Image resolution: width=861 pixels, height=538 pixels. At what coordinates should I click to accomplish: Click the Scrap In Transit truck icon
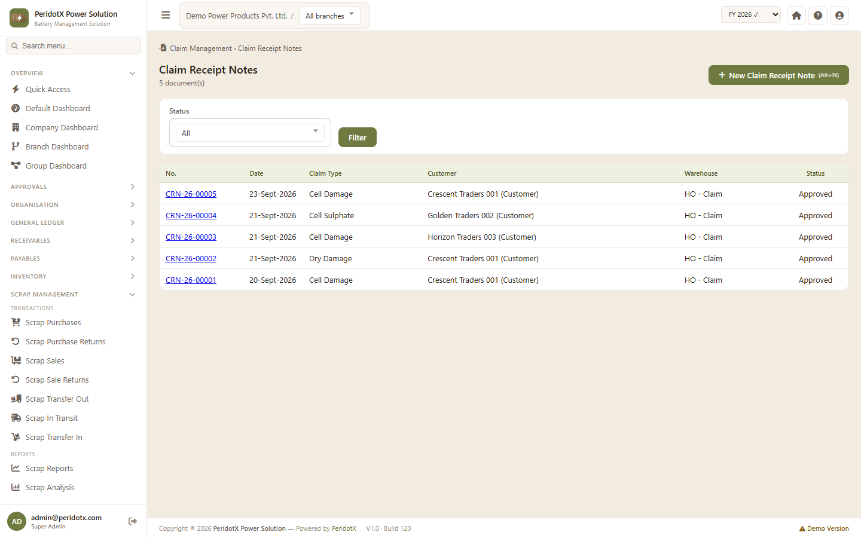(16, 418)
